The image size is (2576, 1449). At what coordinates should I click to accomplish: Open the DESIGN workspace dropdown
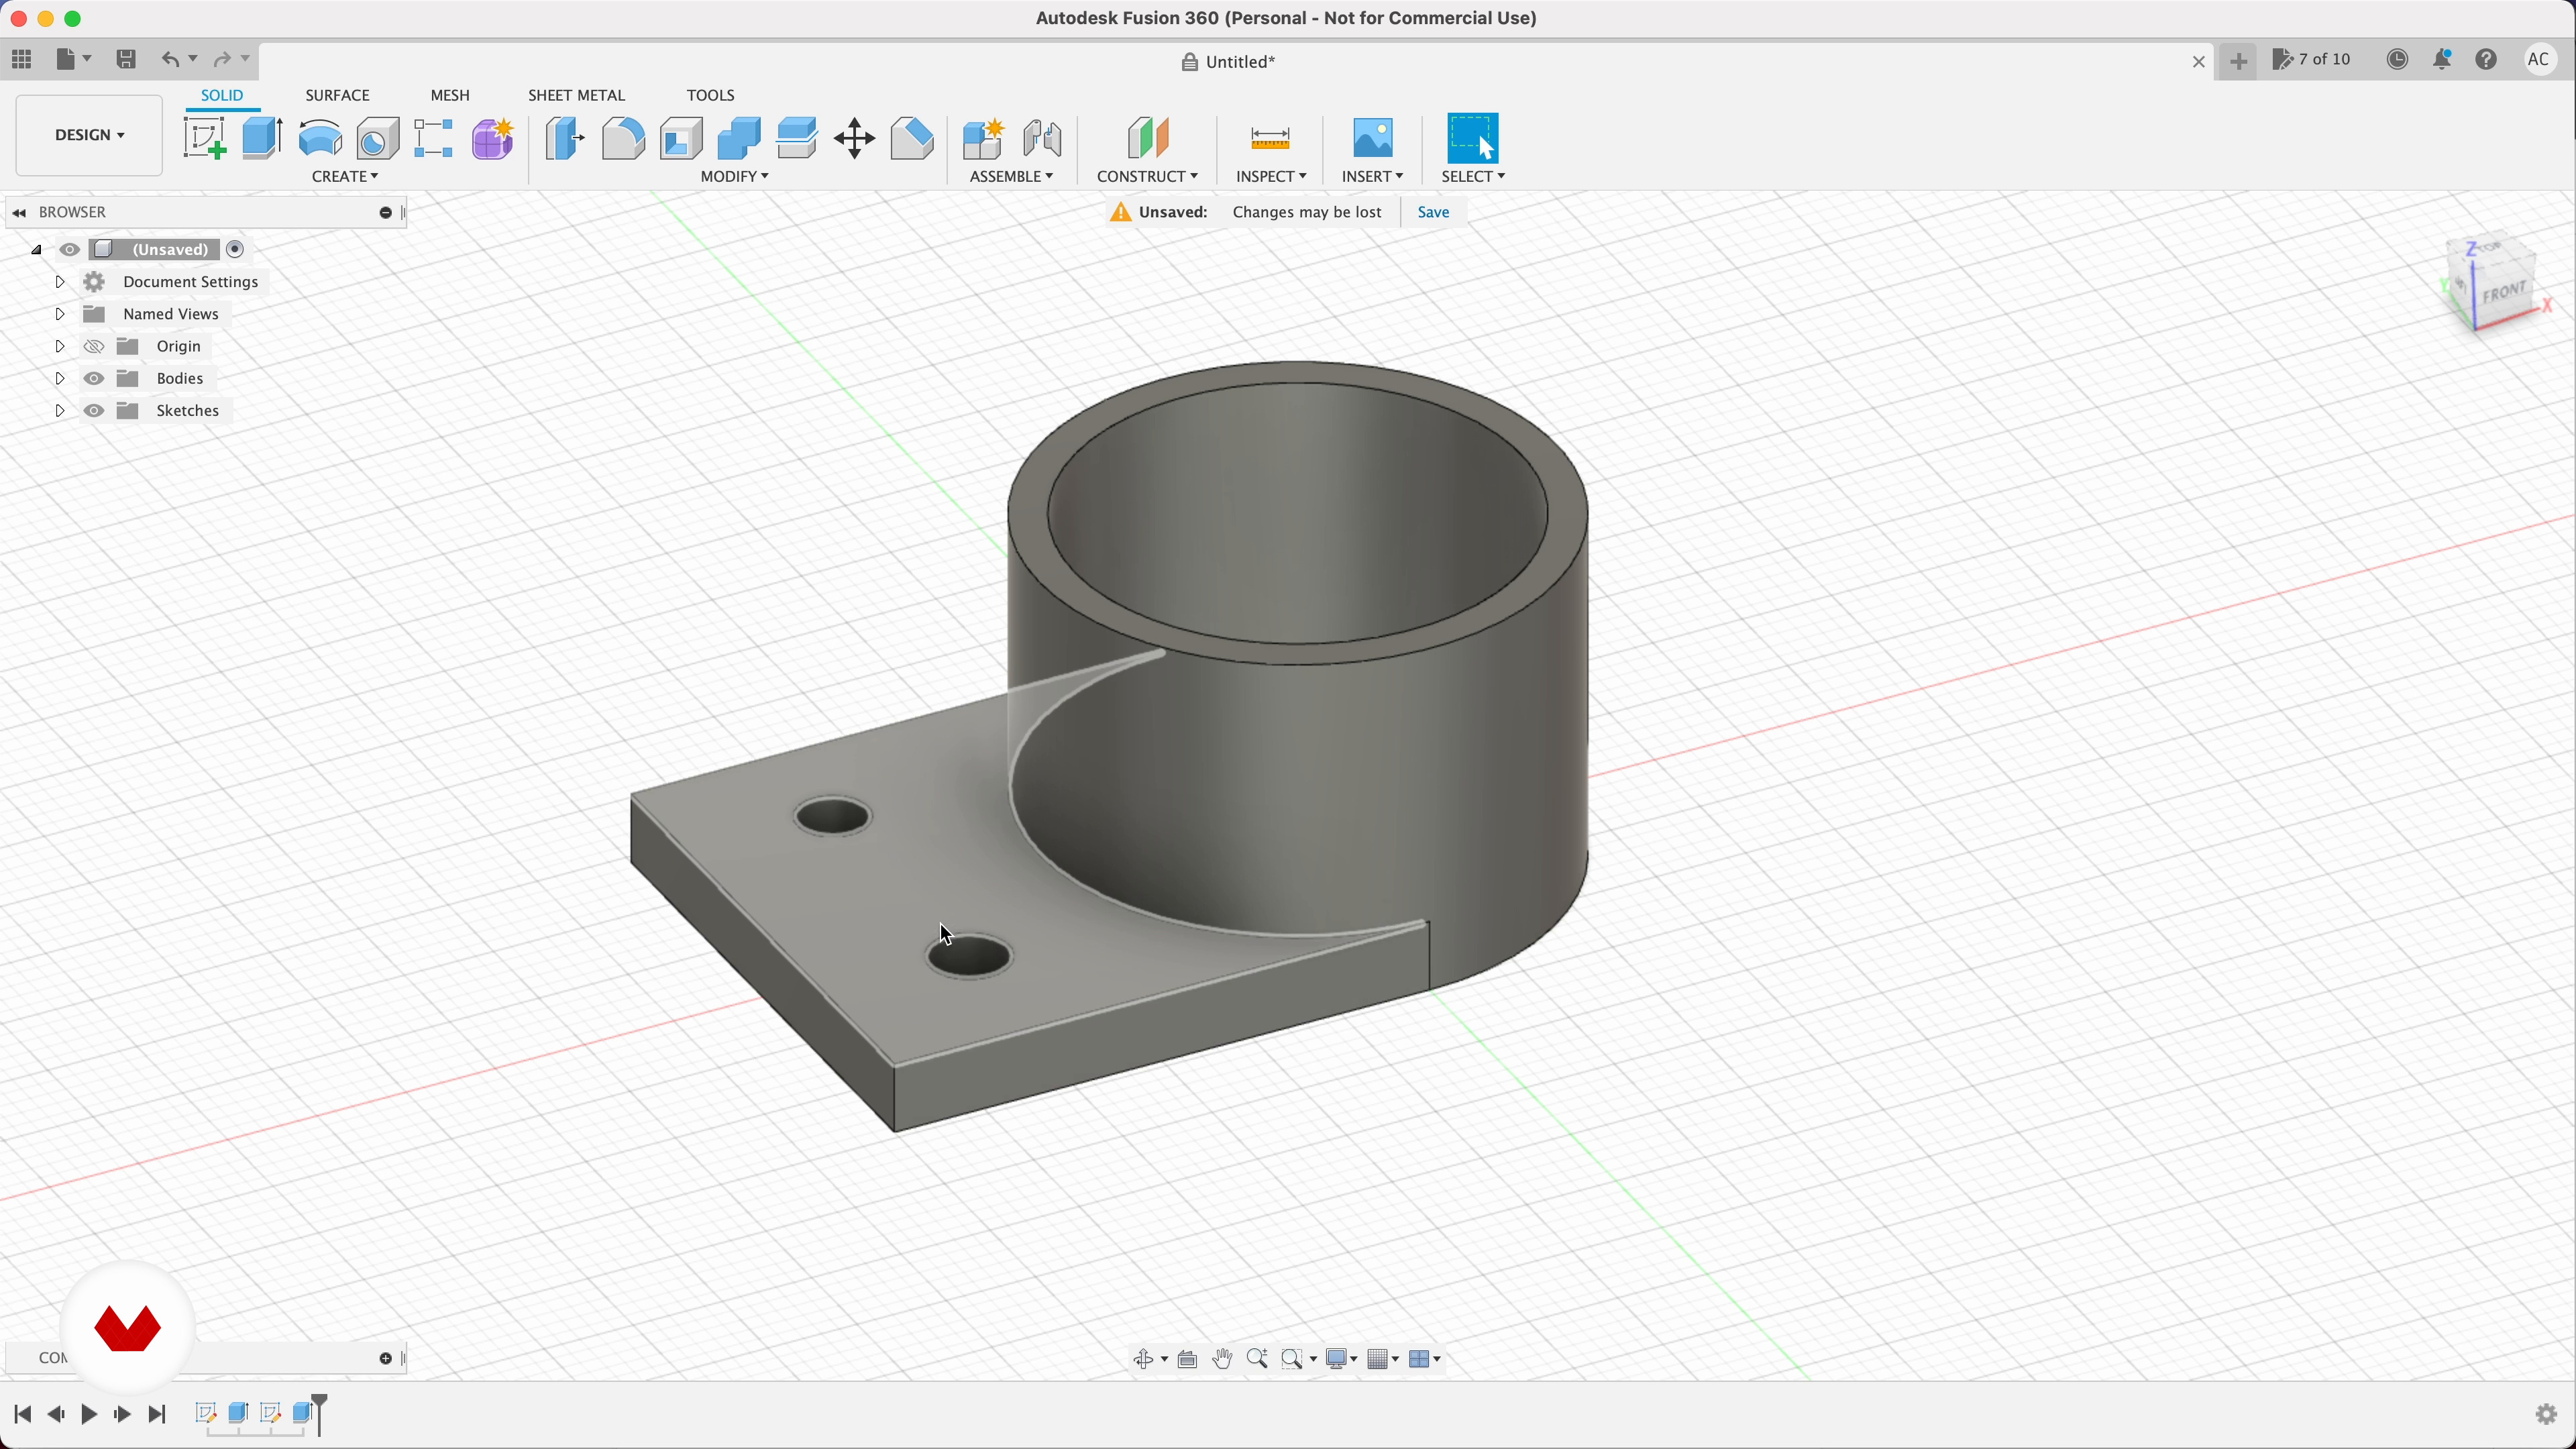click(89, 135)
